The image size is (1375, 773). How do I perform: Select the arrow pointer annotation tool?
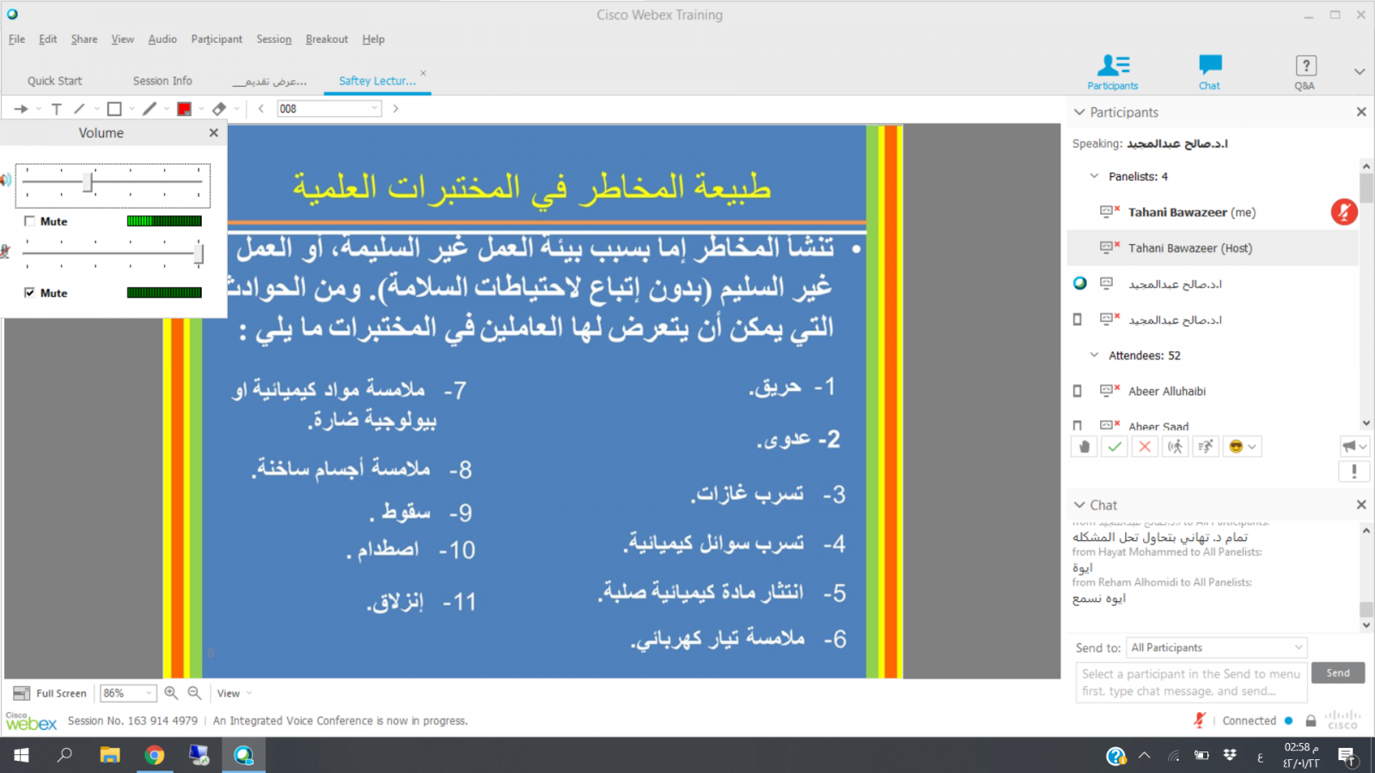21,109
